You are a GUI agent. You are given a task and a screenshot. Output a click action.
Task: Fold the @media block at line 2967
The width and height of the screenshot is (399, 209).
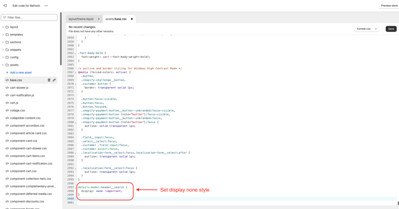(x=75, y=73)
